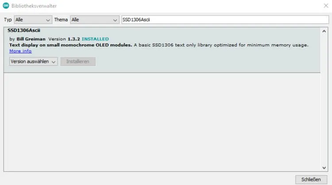Click the Schließen button

click(311, 179)
